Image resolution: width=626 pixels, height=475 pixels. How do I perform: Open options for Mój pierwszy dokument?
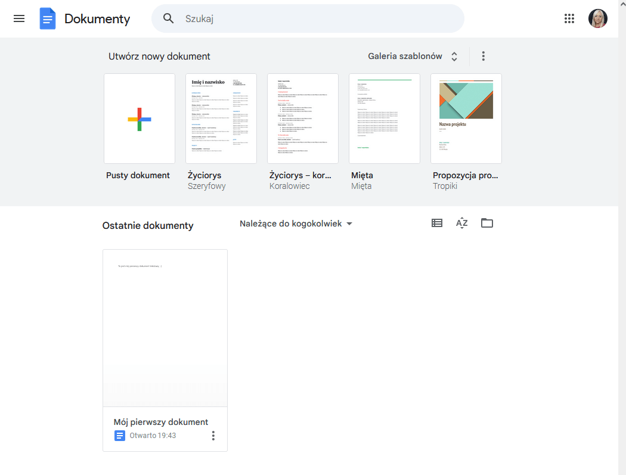click(x=213, y=436)
